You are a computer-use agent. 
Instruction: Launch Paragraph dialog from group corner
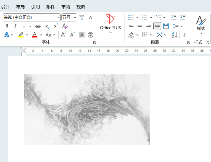[x=189, y=43]
